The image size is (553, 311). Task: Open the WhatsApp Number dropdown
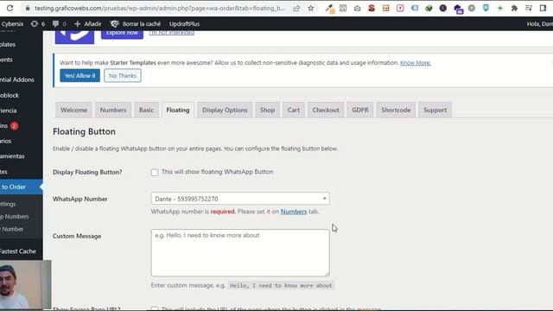click(x=240, y=199)
